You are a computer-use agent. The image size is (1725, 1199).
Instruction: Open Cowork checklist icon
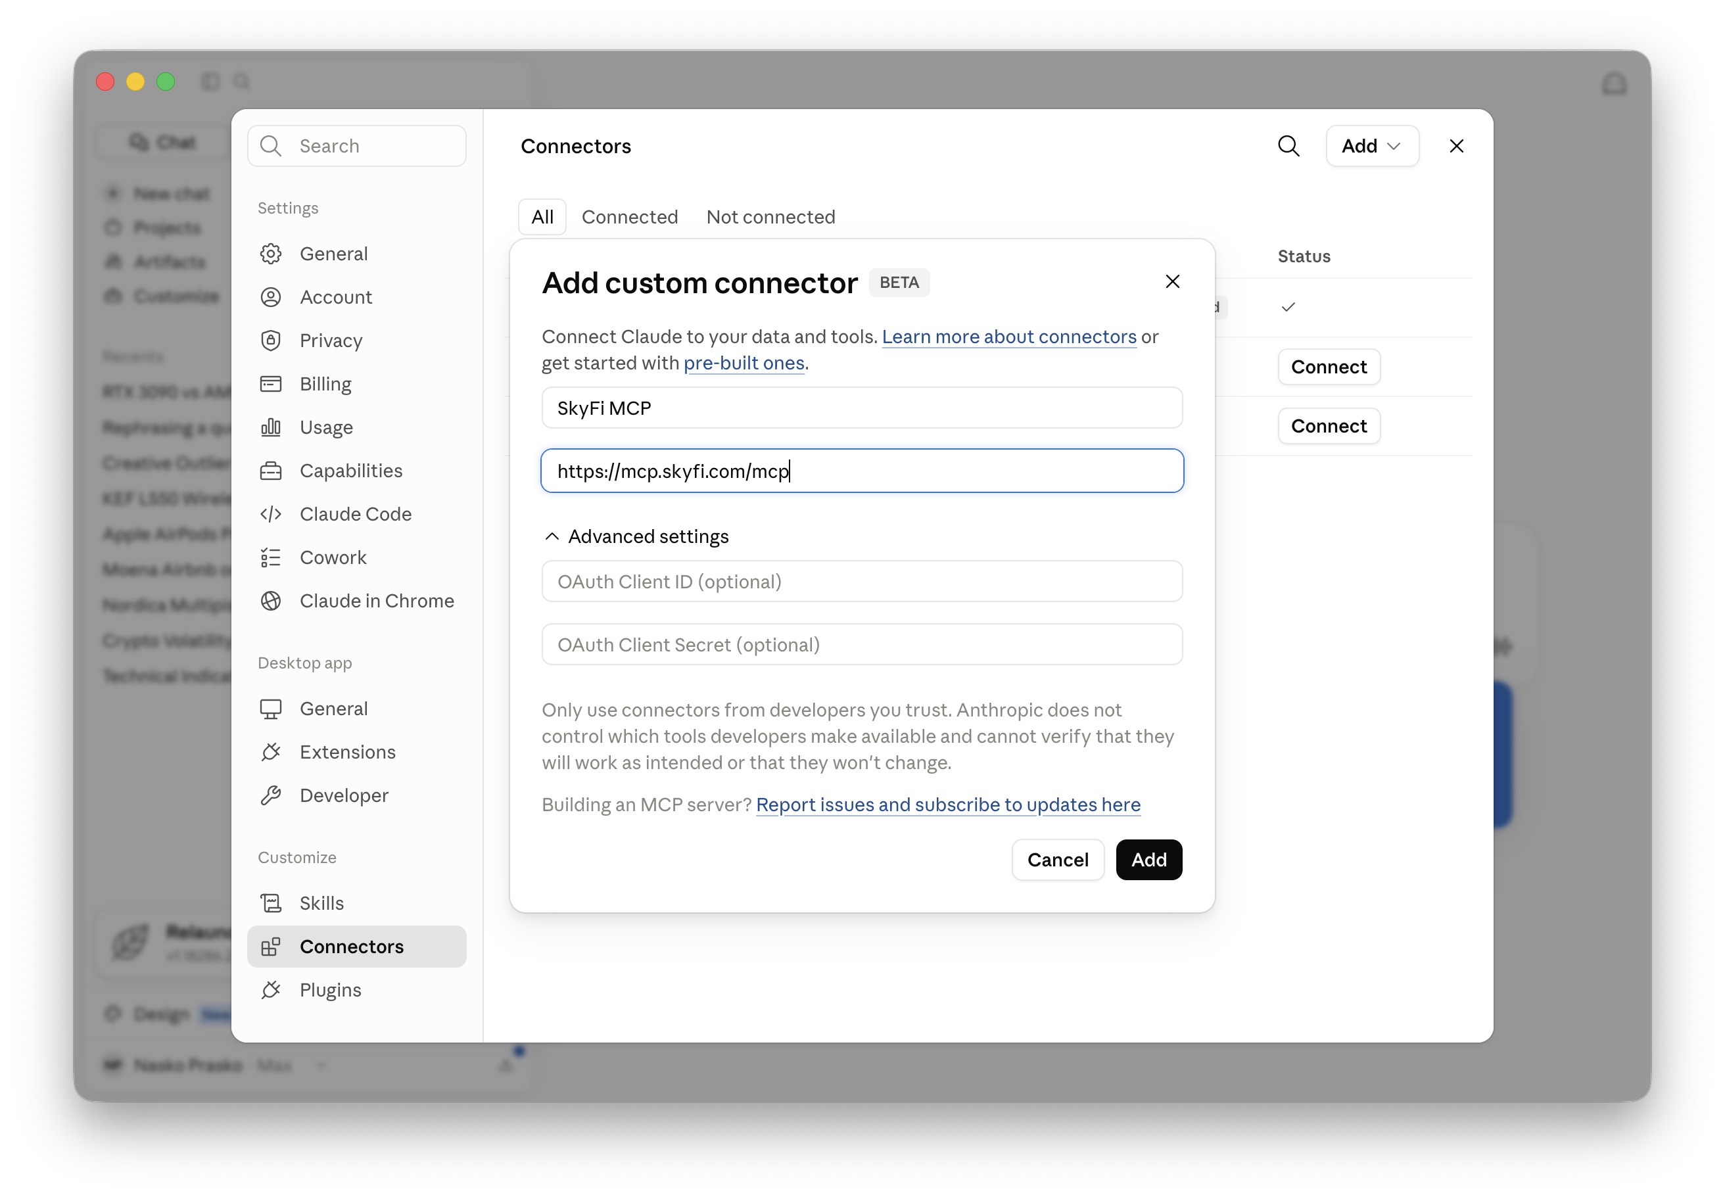point(270,558)
